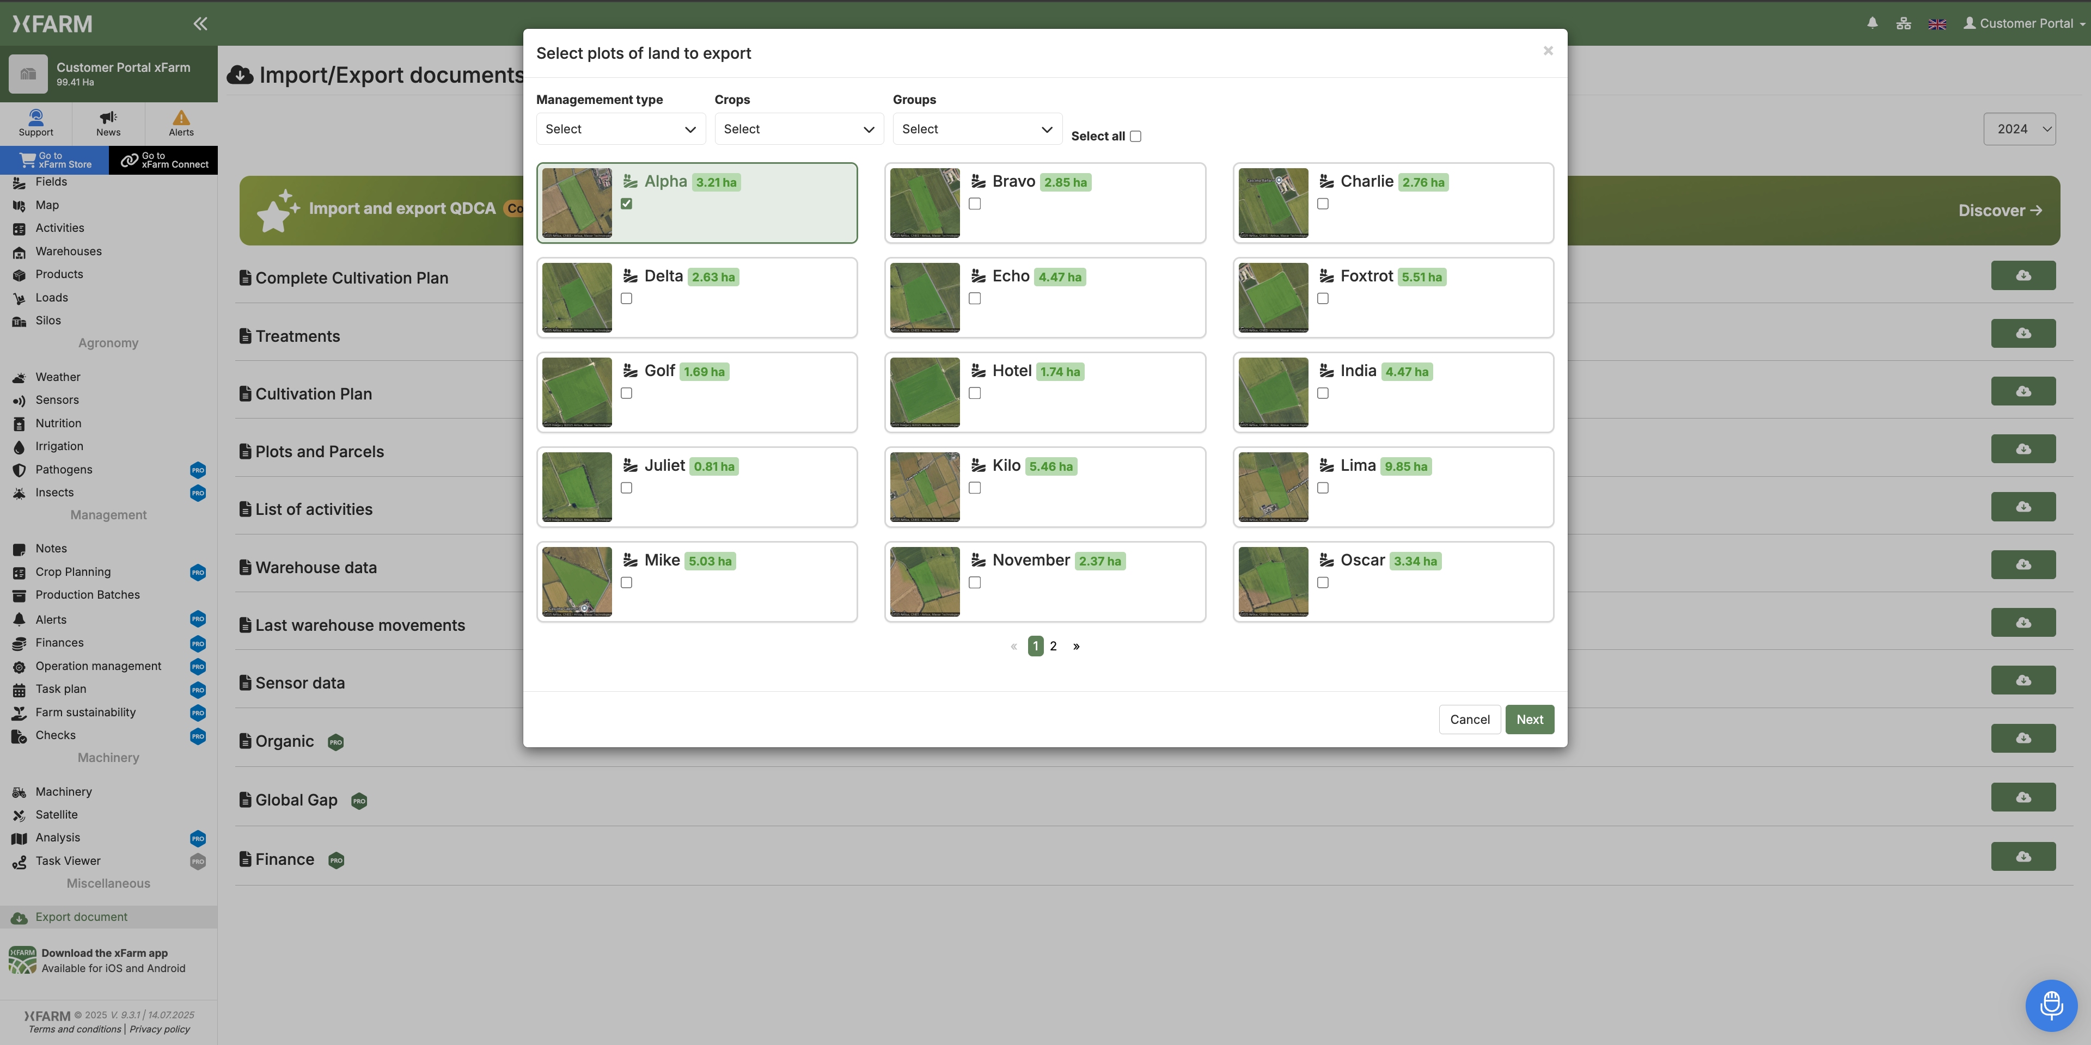Click the Hotel plot satellite thumbnail
This screenshot has width=2091, height=1045.
pyautogui.click(x=925, y=392)
